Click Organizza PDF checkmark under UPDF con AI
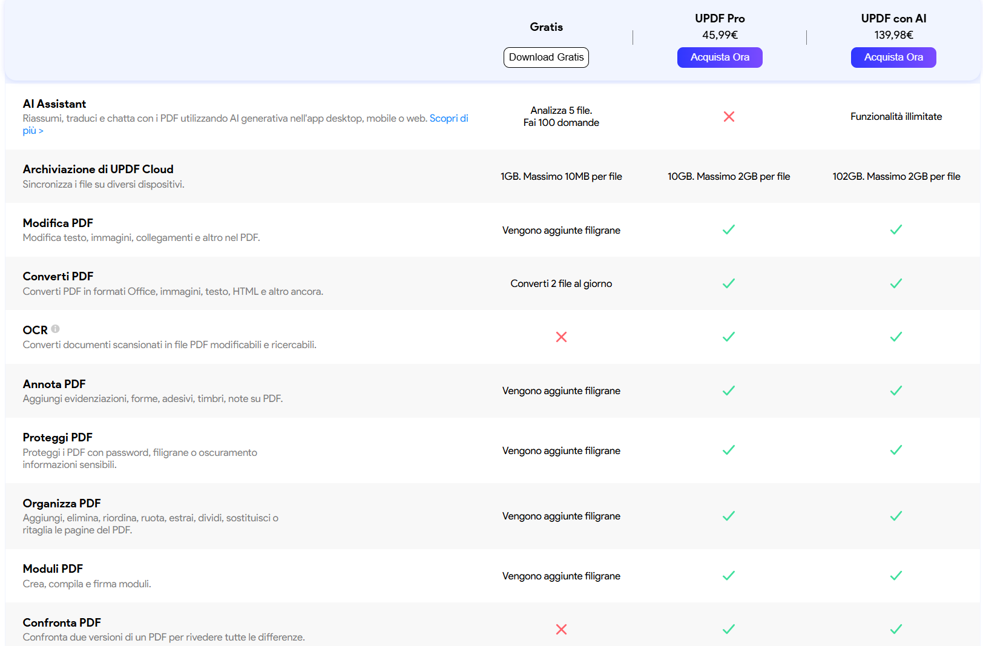The width and height of the screenshot is (983, 646). [x=896, y=516]
